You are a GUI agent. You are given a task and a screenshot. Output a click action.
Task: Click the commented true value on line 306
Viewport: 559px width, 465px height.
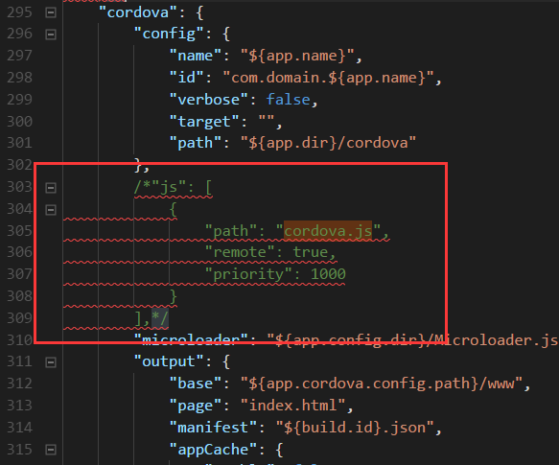coord(310,252)
